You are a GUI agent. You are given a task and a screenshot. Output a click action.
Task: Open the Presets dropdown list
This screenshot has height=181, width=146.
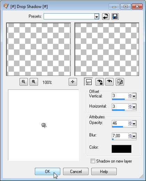point(97,16)
